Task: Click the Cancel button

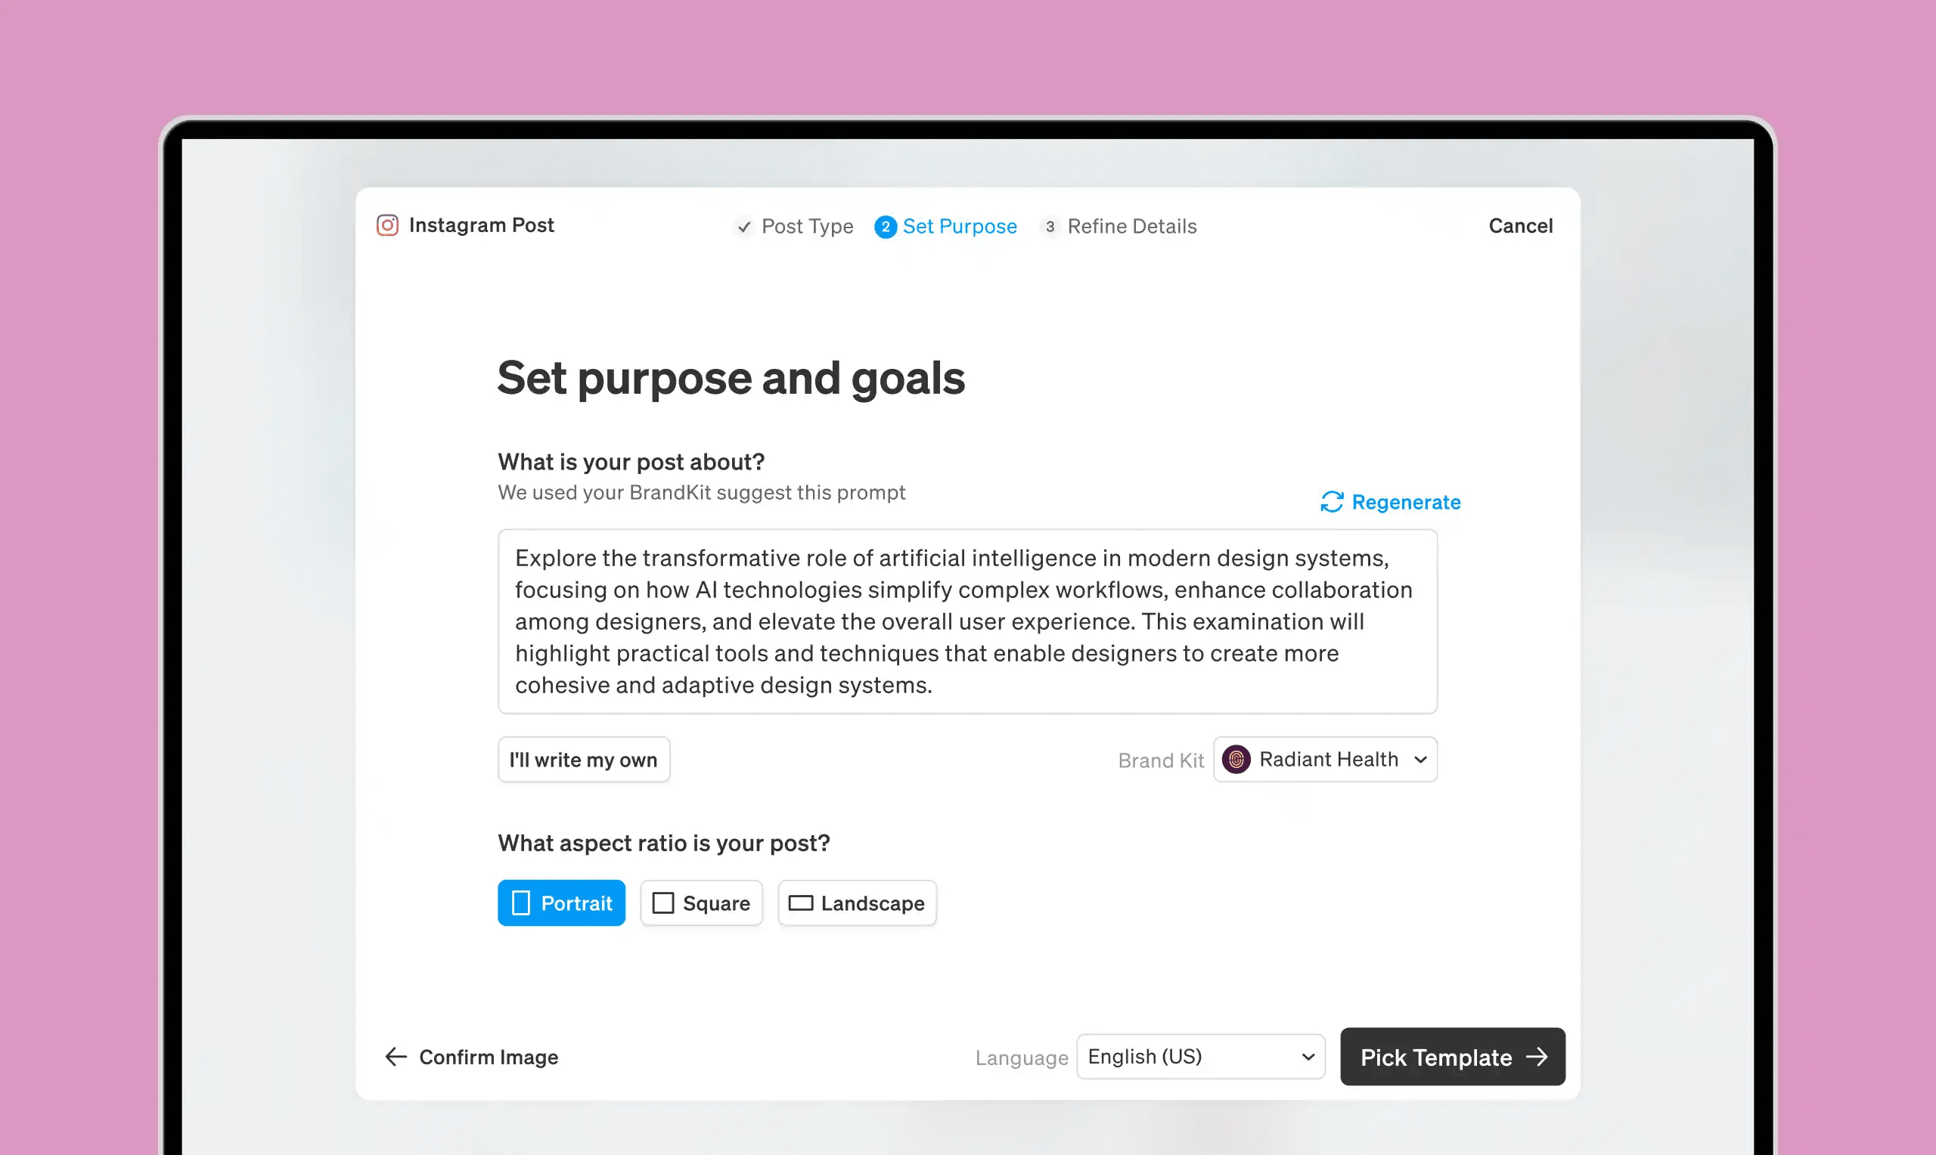Action: (x=1520, y=226)
